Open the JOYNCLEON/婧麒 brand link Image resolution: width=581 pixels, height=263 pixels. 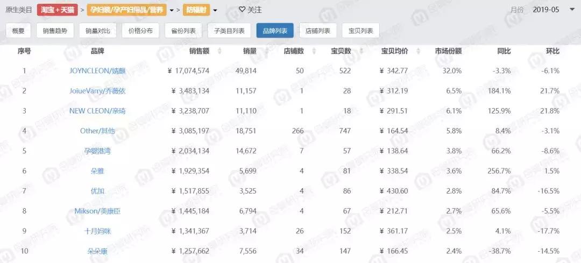(97, 70)
